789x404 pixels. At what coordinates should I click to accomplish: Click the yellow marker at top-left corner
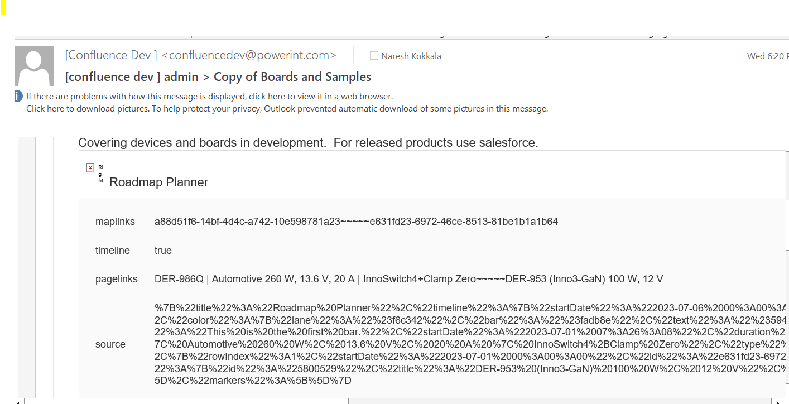coord(3,7)
